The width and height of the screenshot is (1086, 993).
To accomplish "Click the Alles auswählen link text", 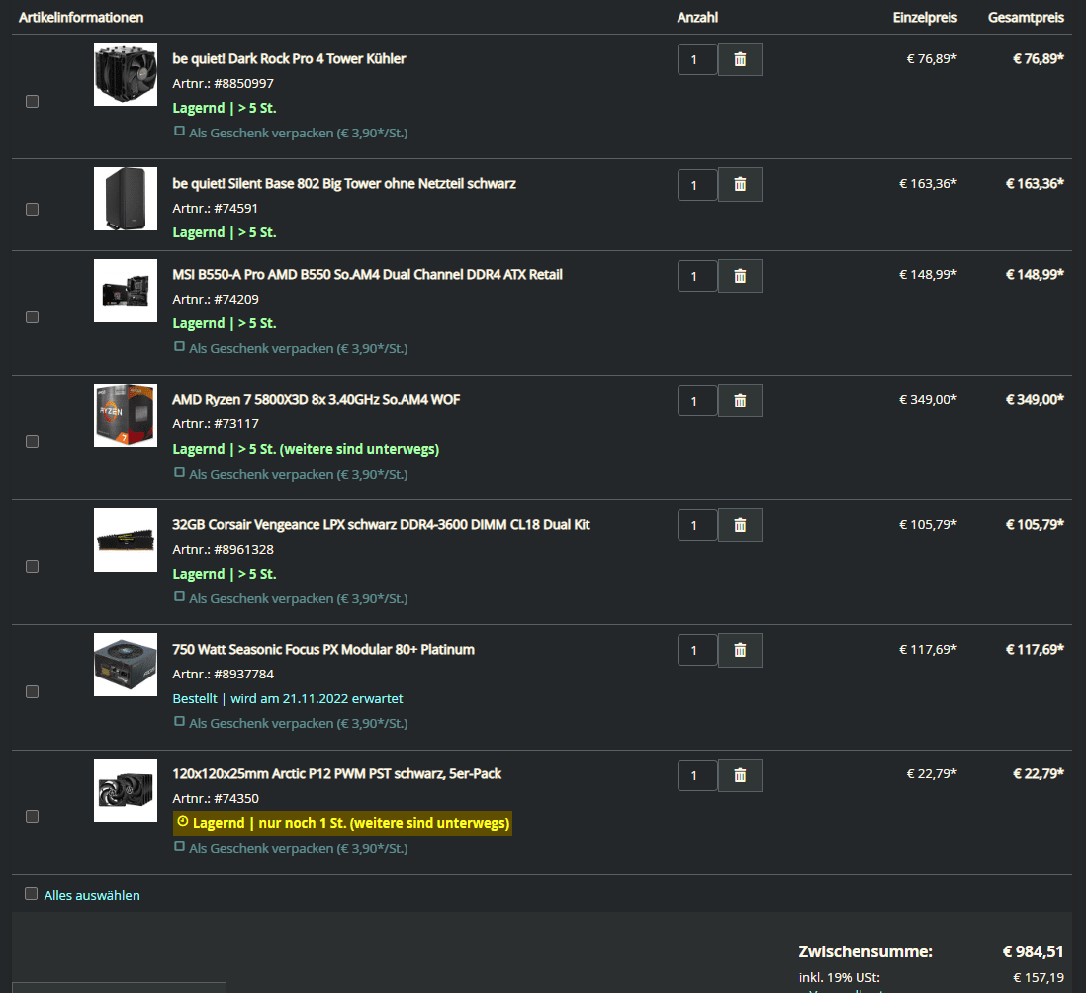I will 92,895.
